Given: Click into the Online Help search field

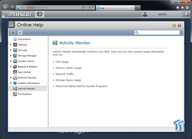Looking at the screenshot, I should (157, 33).
